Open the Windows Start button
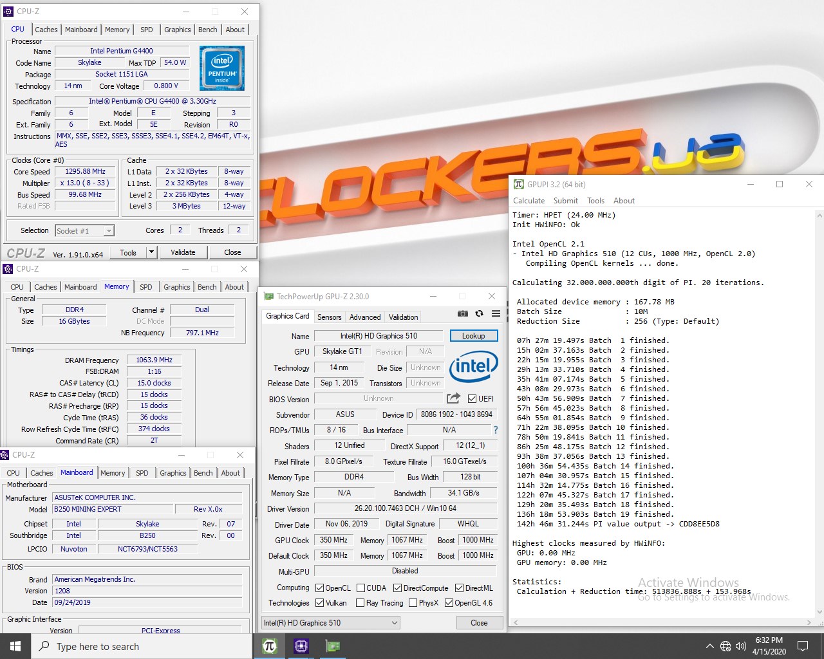 [15, 646]
